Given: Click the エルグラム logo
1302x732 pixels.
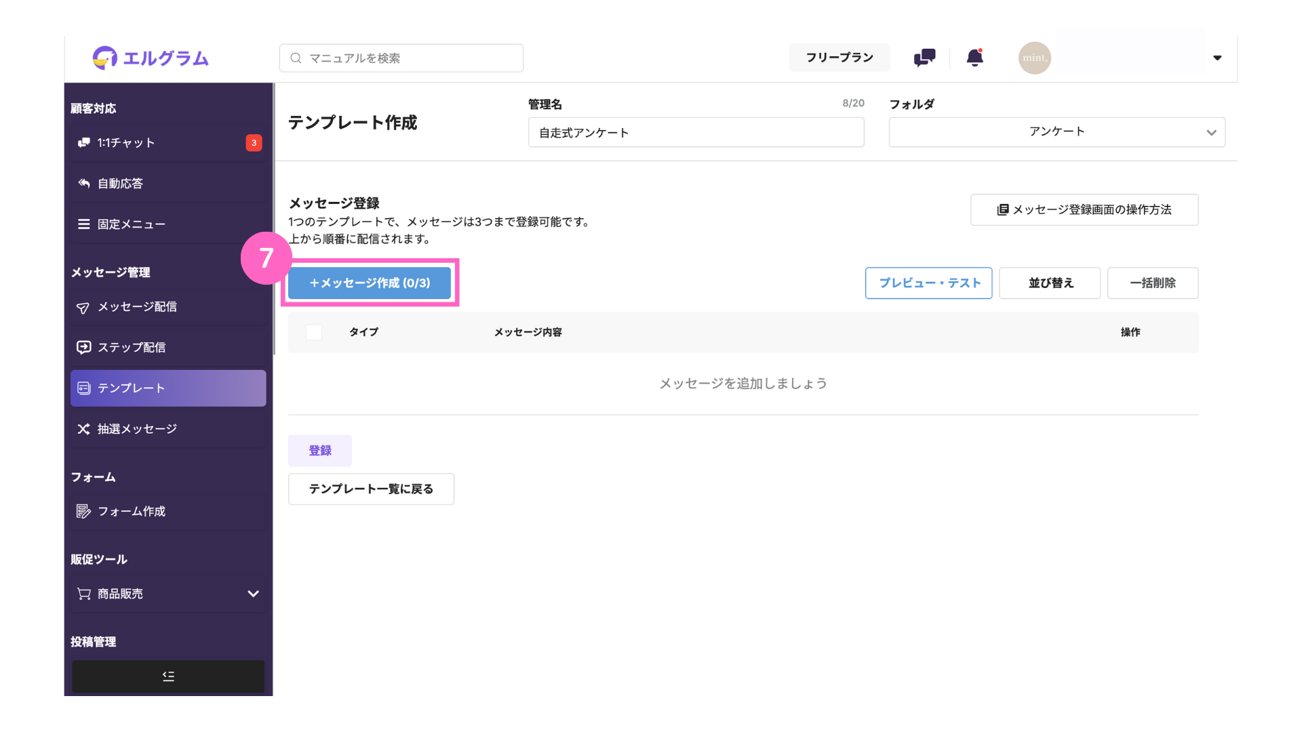Looking at the screenshot, I should [151, 58].
